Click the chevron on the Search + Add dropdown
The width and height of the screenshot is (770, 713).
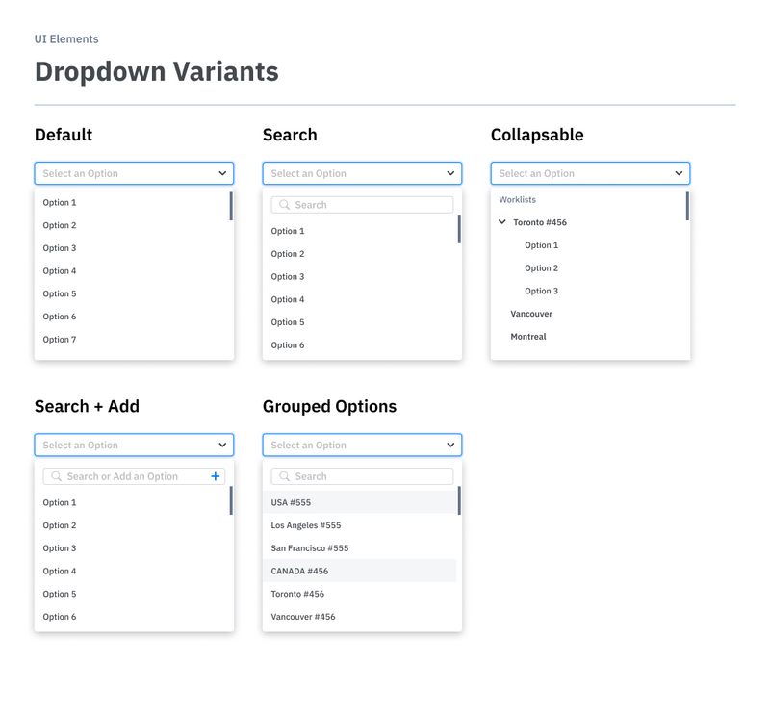221,445
